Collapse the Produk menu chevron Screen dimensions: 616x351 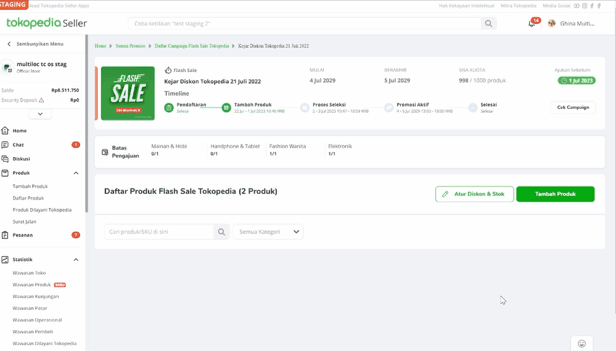click(x=76, y=173)
